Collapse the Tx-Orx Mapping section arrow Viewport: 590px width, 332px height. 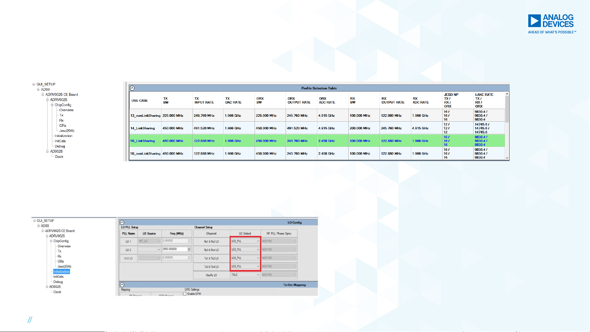pyautogui.click(x=122, y=285)
